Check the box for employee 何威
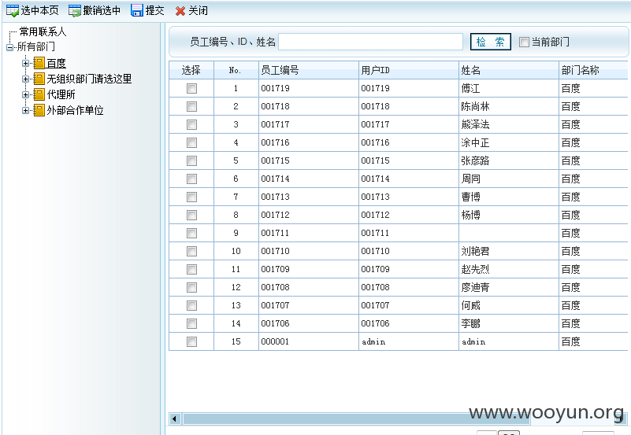This screenshot has height=435, width=631. (191, 305)
